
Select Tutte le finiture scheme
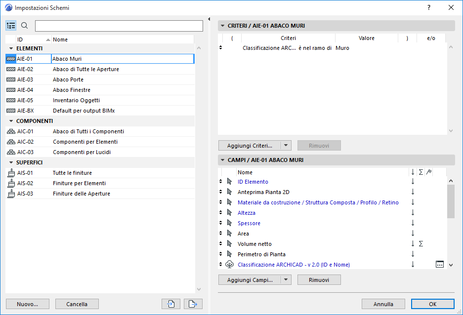point(100,173)
